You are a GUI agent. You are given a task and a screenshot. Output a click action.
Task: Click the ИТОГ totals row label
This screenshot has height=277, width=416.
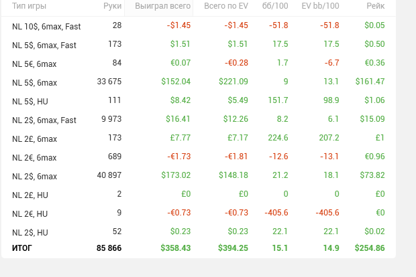[22, 248]
